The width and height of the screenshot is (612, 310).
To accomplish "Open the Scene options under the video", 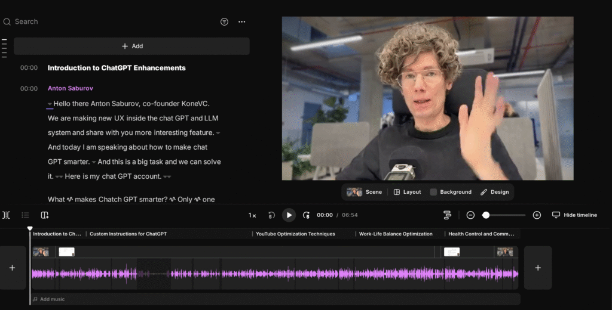I will (365, 192).
